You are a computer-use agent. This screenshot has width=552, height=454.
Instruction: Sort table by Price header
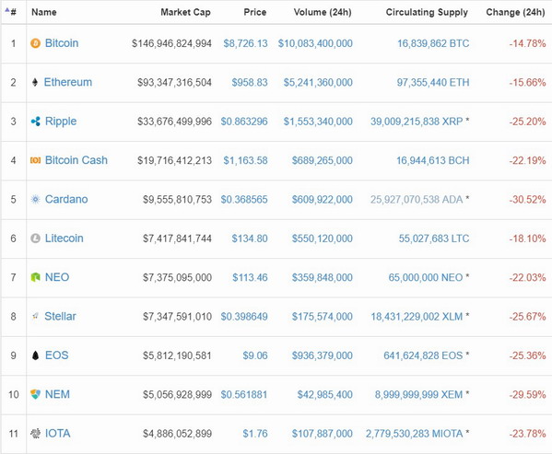[255, 12]
